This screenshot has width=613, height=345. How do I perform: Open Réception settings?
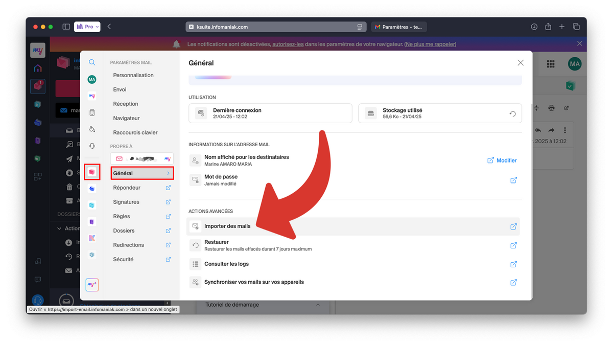tap(126, 104)
